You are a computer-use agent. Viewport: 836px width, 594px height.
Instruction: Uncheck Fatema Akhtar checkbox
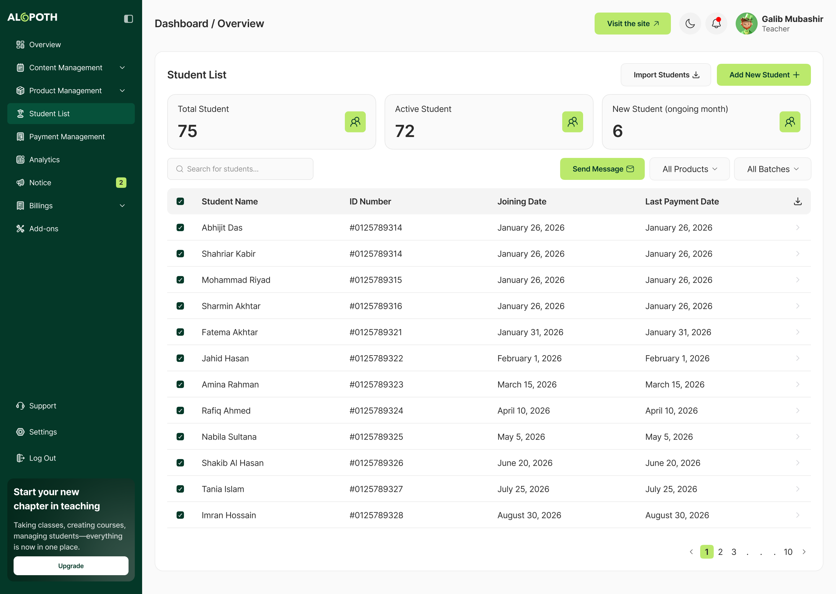coord(180,332)
